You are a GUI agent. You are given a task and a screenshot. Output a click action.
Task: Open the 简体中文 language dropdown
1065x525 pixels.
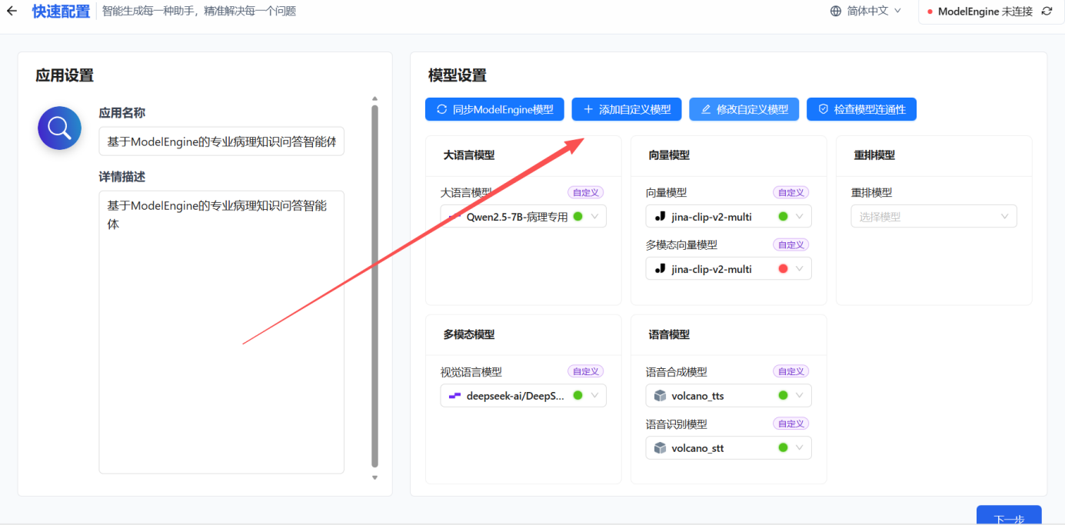click(x=866, y=11)
